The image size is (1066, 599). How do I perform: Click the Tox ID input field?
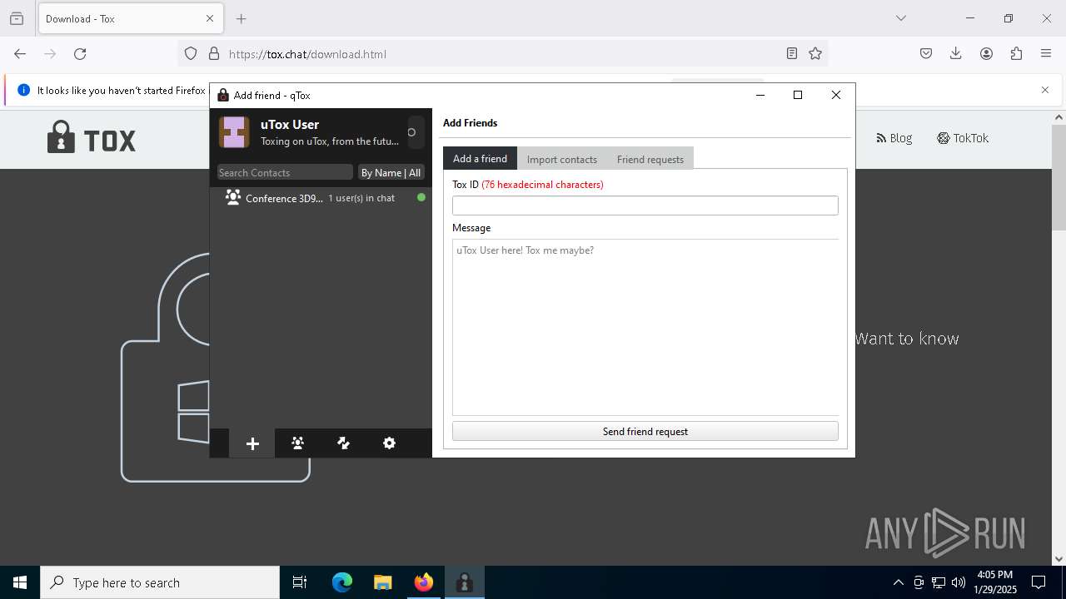pyautogui.click(x=645, y=205)
